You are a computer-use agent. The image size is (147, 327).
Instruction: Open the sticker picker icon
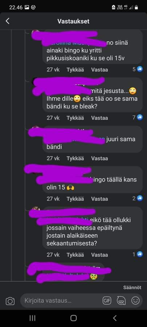[x=121, y=300]
